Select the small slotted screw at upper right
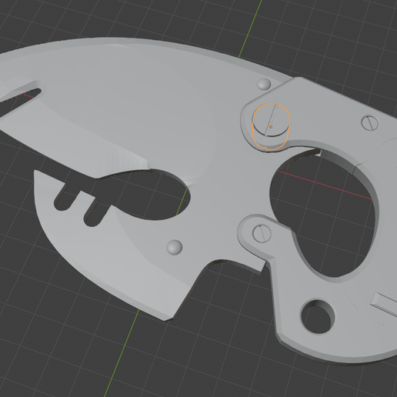This screenshot has width=397, height=397. [369, 123]
